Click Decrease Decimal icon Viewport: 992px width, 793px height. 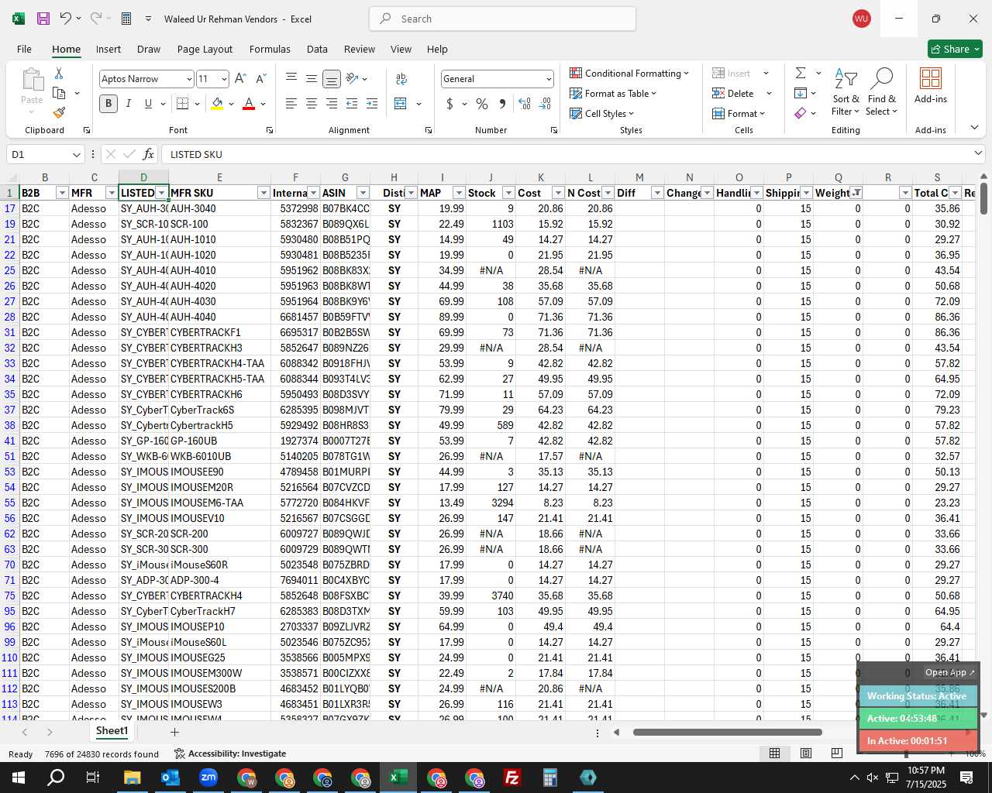(546, 103)
